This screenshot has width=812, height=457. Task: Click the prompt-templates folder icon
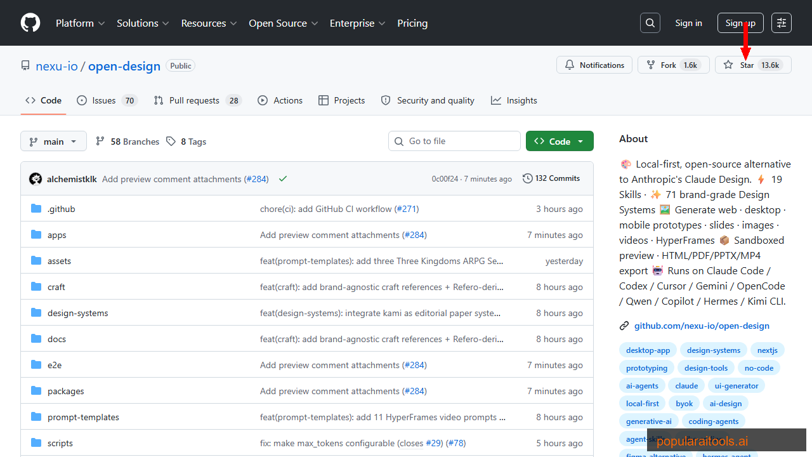point(36,417)
